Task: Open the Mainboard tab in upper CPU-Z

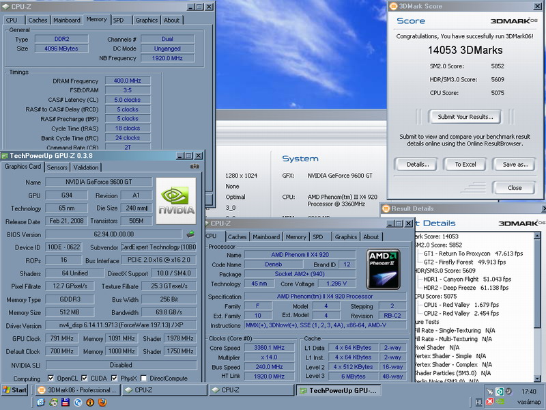Action: pyautogui.click(x=66, y=20)
